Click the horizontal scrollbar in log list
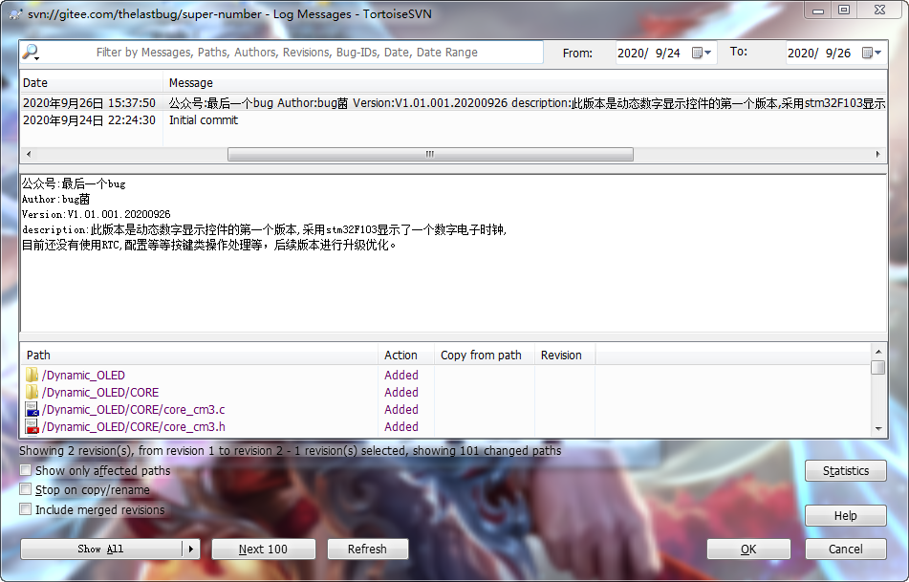Screen dimensions: 909x582 coord(429,155)
